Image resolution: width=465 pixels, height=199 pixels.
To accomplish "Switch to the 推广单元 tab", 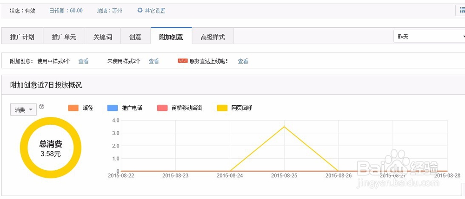I will click(x=64, y=37).
